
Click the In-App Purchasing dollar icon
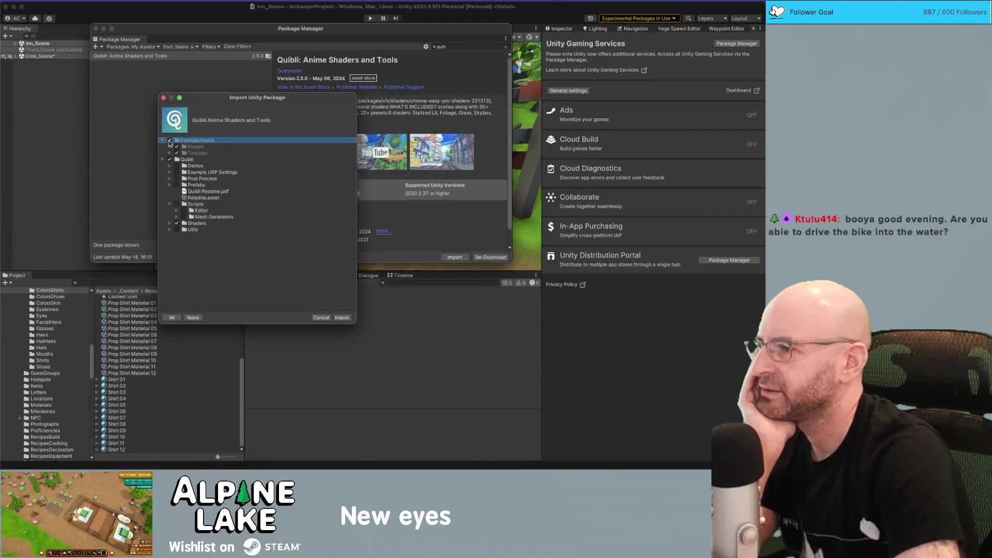(551, 226)
